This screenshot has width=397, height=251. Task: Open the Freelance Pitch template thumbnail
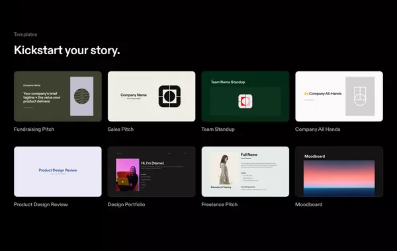point(245,172)
